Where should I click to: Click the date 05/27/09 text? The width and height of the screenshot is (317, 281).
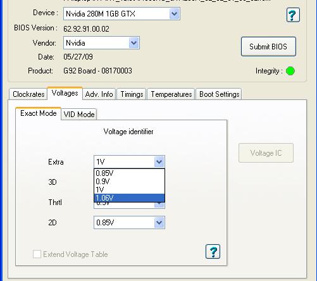[78, 56]
